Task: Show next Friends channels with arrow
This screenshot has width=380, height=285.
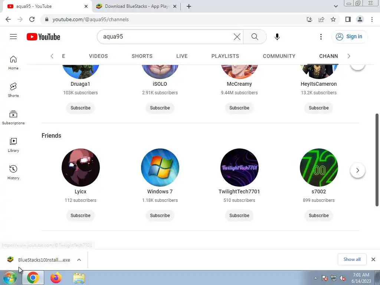Action: point(357,170)
